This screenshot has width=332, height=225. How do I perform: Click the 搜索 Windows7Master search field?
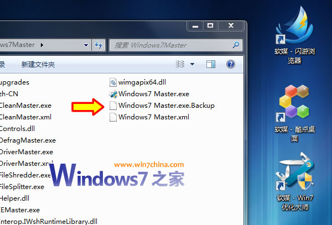coord(175,45)
